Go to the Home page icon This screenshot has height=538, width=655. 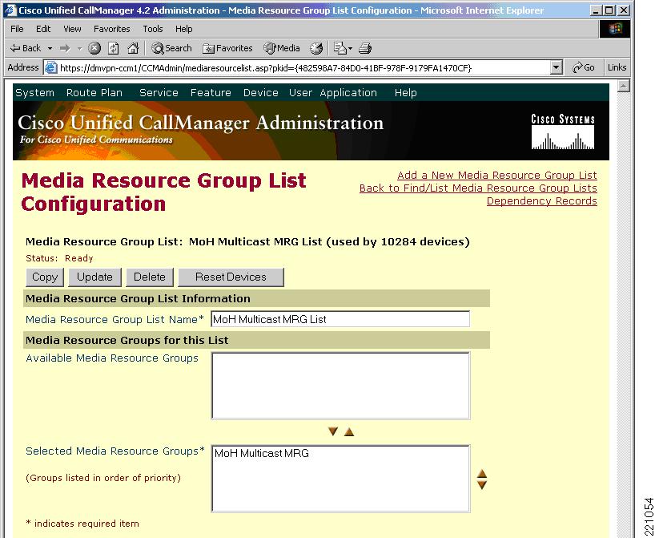133,49
